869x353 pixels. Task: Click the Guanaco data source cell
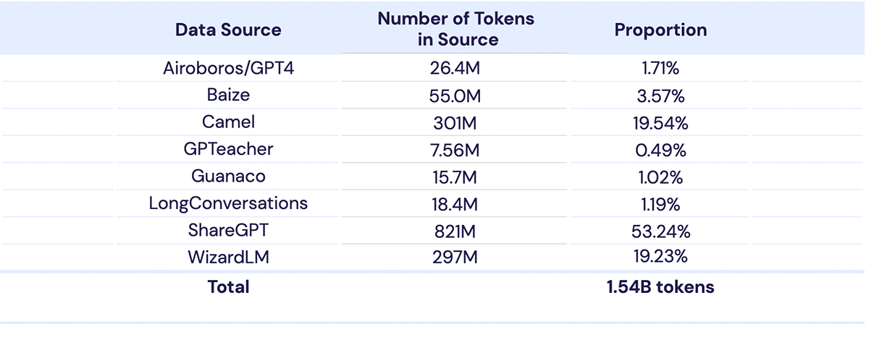pyautogui.click(x=228, y=176)
